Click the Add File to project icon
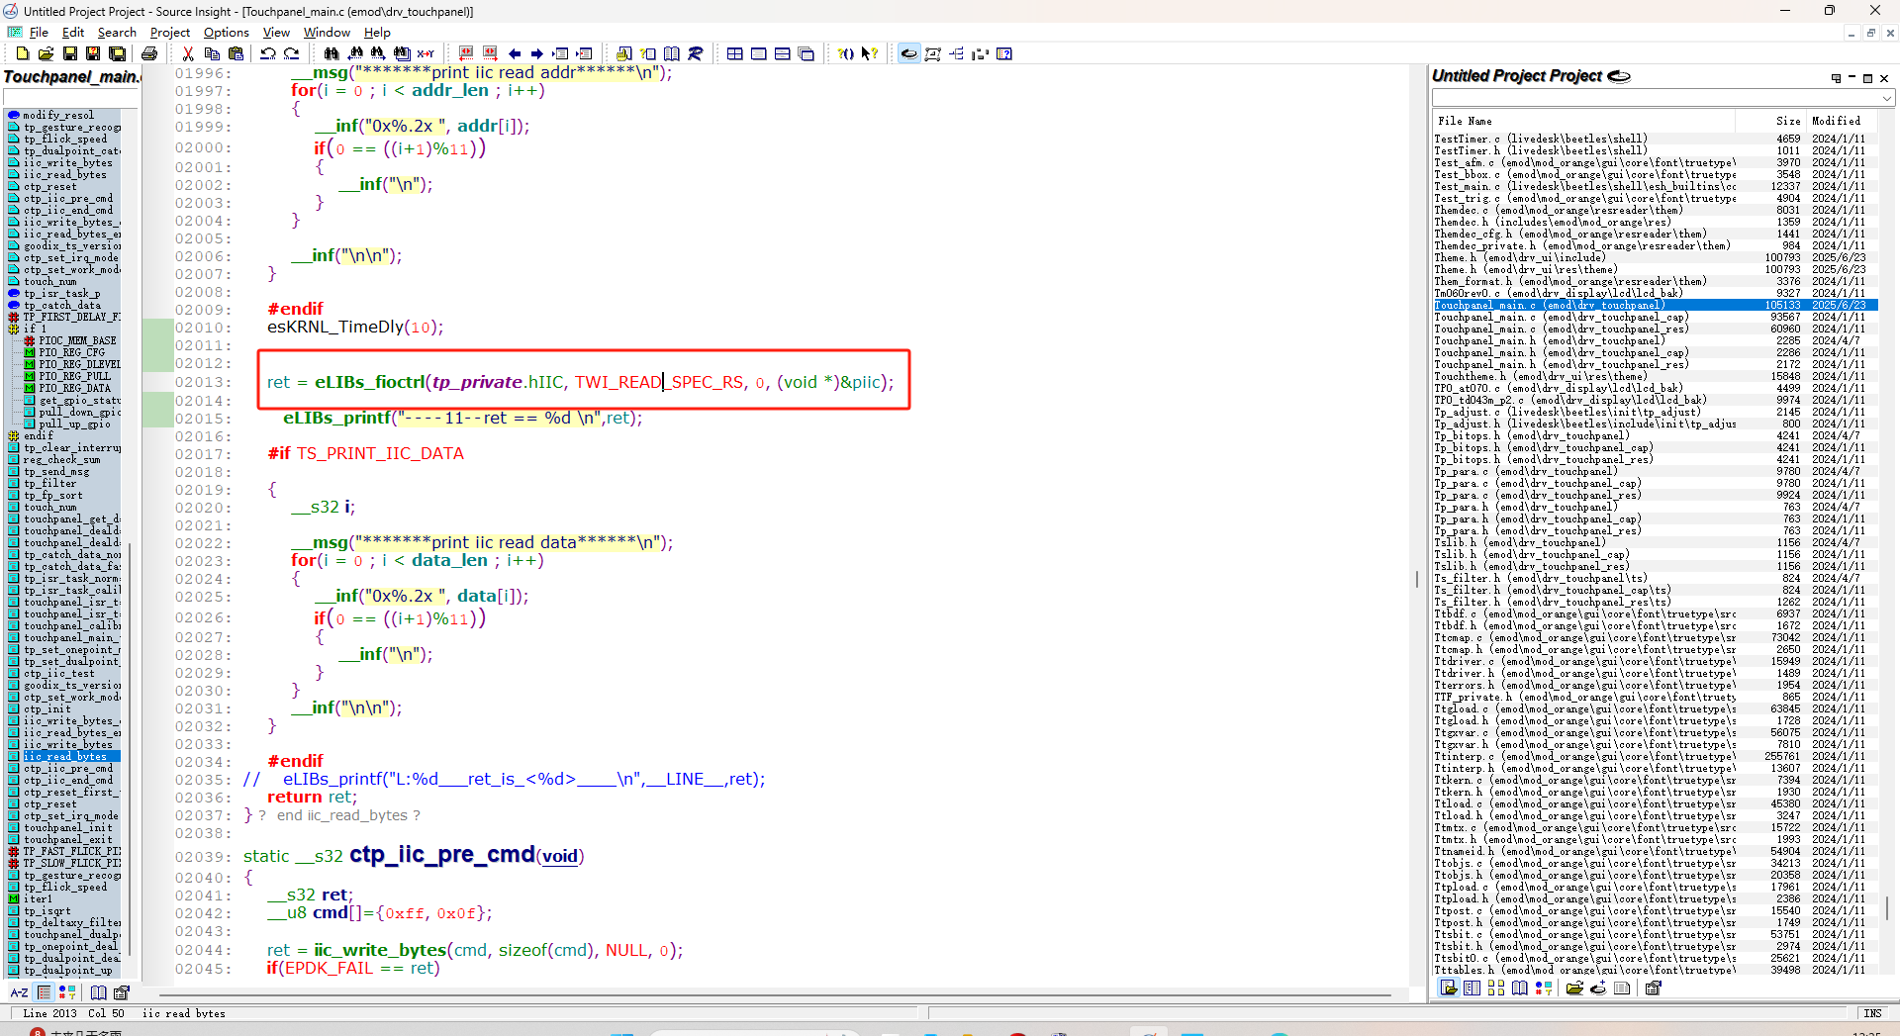The image size is (1900, 1036). click(1598, 988)
